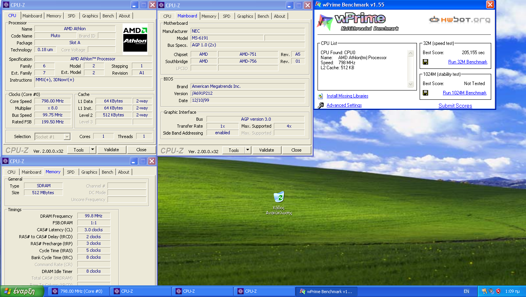Screen dimensions: 526x297
Task: Open the Tools dropdown arrow in the Mainboard window
Action: click(248, 150)
